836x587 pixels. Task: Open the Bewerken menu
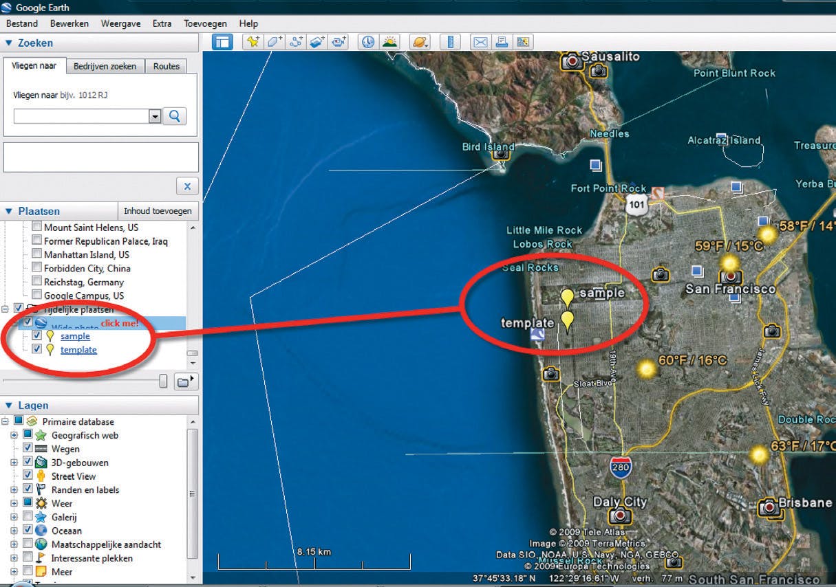point(69,23)
